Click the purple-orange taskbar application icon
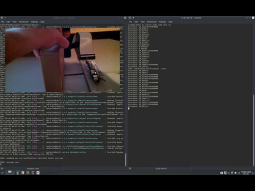 (33, 173)
